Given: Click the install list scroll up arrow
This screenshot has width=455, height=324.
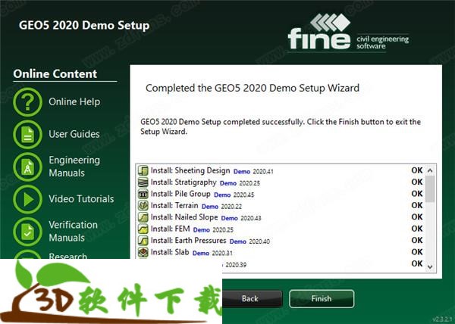Looking at the screenshot, I should click(430, 170).
